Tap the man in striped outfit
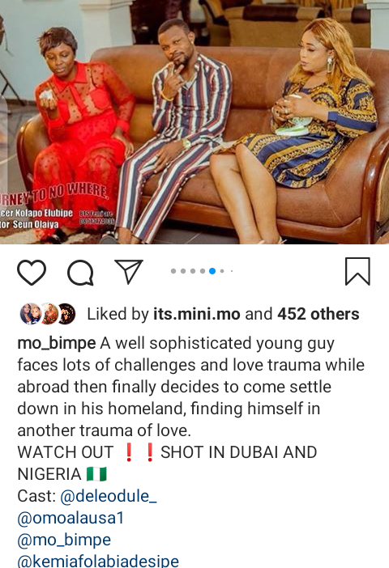Screen dimensions: 389x568 173,130
